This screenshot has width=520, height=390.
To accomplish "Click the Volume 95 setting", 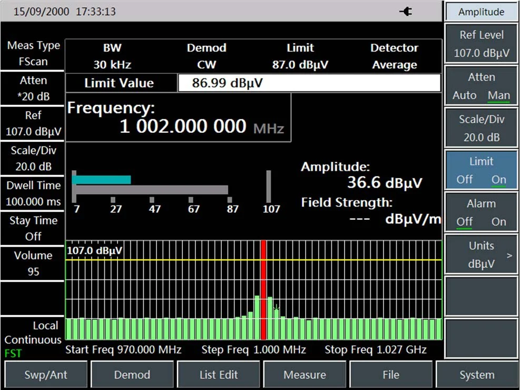I will (33, 264).
